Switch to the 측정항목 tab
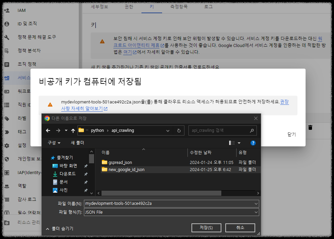The image size is (334, 239). (x=179, y=7)
